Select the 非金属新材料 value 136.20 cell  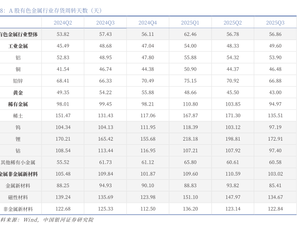190,209
